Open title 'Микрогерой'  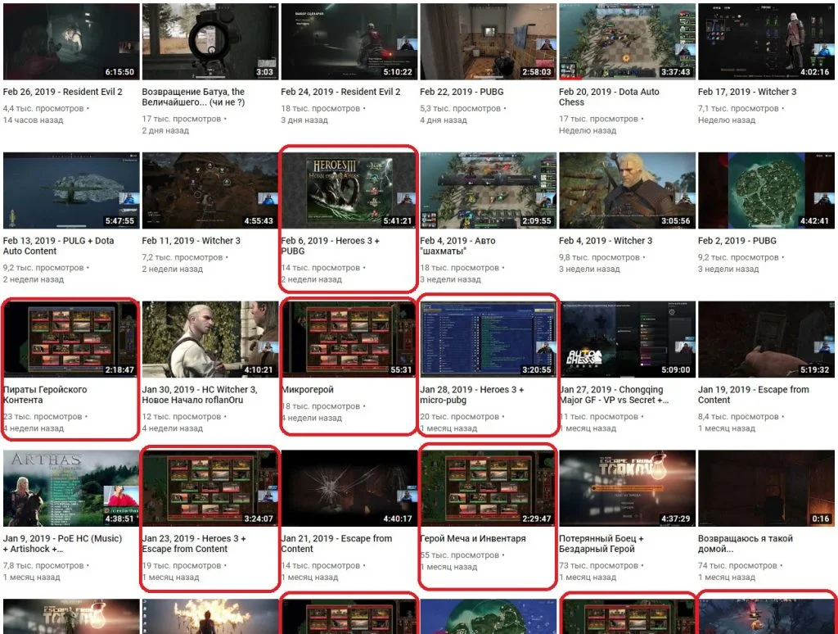point(308,390)
